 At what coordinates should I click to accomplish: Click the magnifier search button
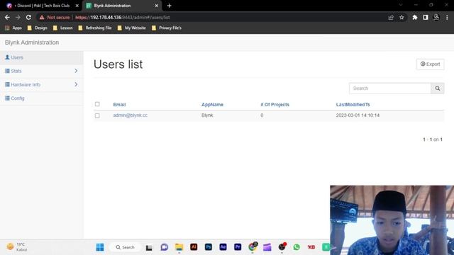[437, 89]
